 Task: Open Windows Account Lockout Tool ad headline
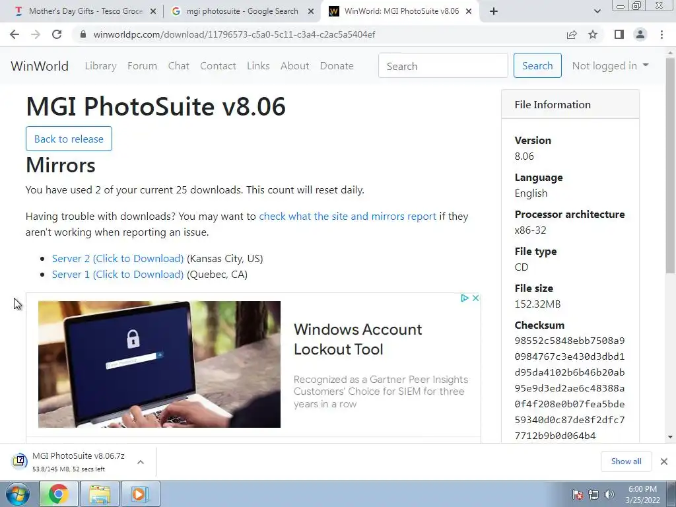(x=358, y=339)
